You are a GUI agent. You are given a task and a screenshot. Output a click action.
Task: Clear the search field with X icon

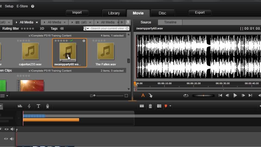tap(127, 29)
